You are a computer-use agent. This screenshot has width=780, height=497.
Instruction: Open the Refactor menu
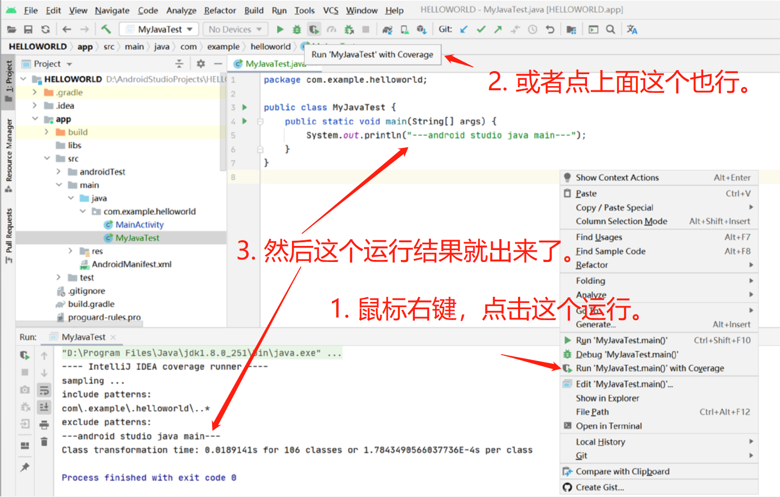[x=220, y=10]
